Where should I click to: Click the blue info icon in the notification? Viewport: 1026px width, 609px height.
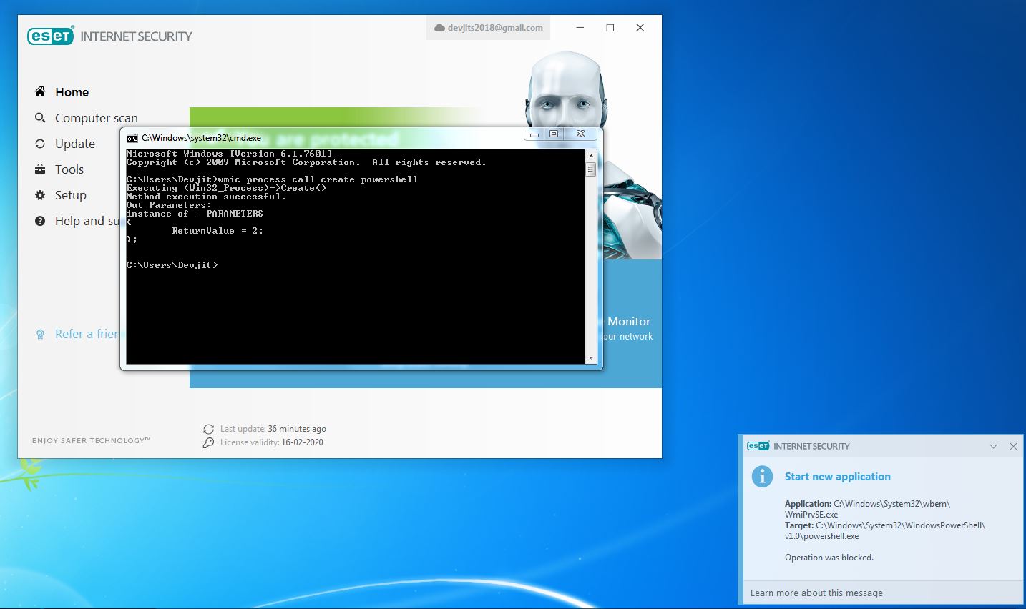762,477
